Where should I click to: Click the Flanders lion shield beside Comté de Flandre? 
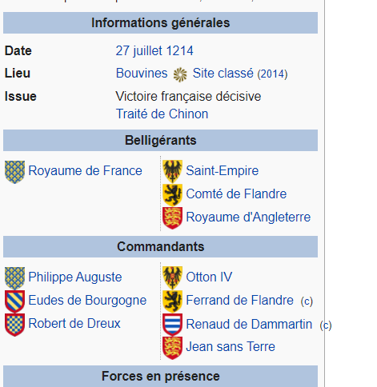coord(173,195)
